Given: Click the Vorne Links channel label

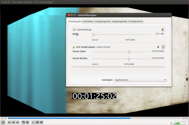Looking at the screenshot, I should click(79, 51).
